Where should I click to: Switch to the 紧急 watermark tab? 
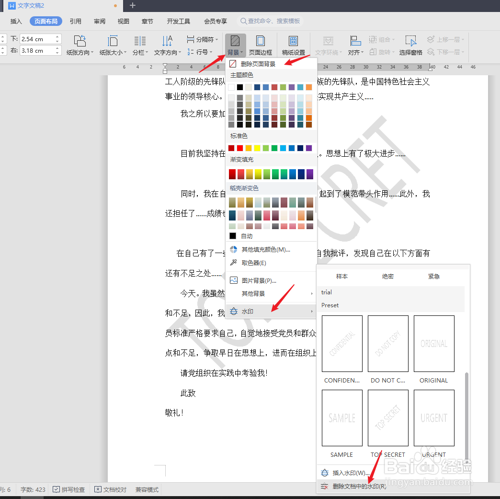pyautogui.click(x=433, y=276)
